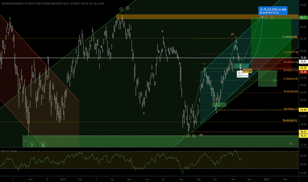Click the circled 1 label at chart top
Image resolution: width=308 pixels, height=182 pixels.
pos(121,9)
